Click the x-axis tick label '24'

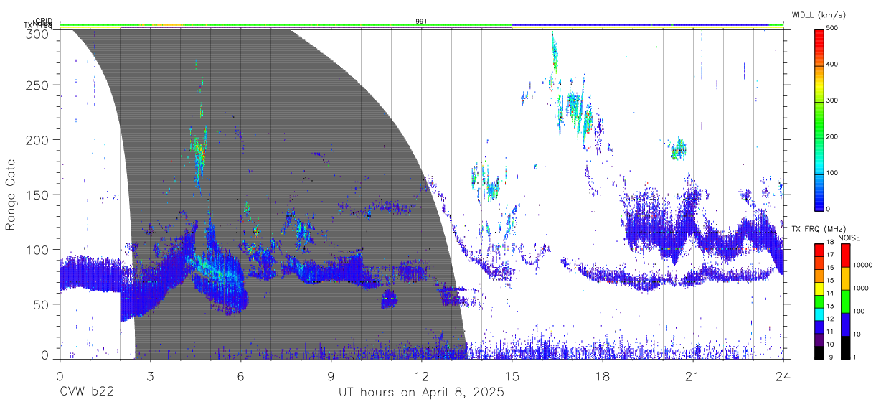click(x=783, y=375)
